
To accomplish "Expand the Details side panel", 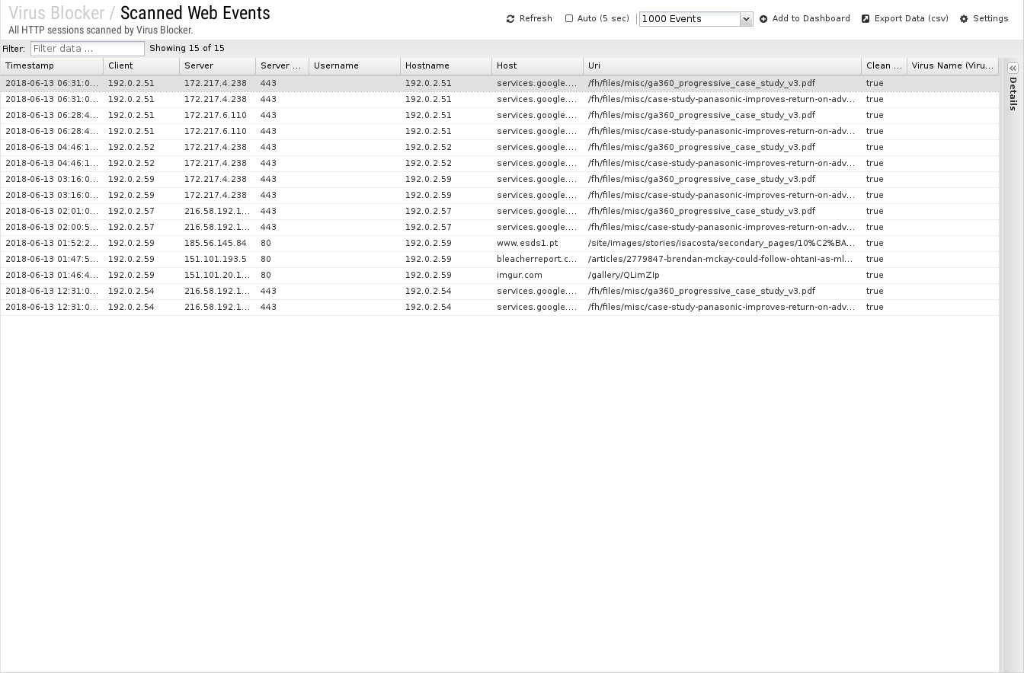I will 1013,68.
